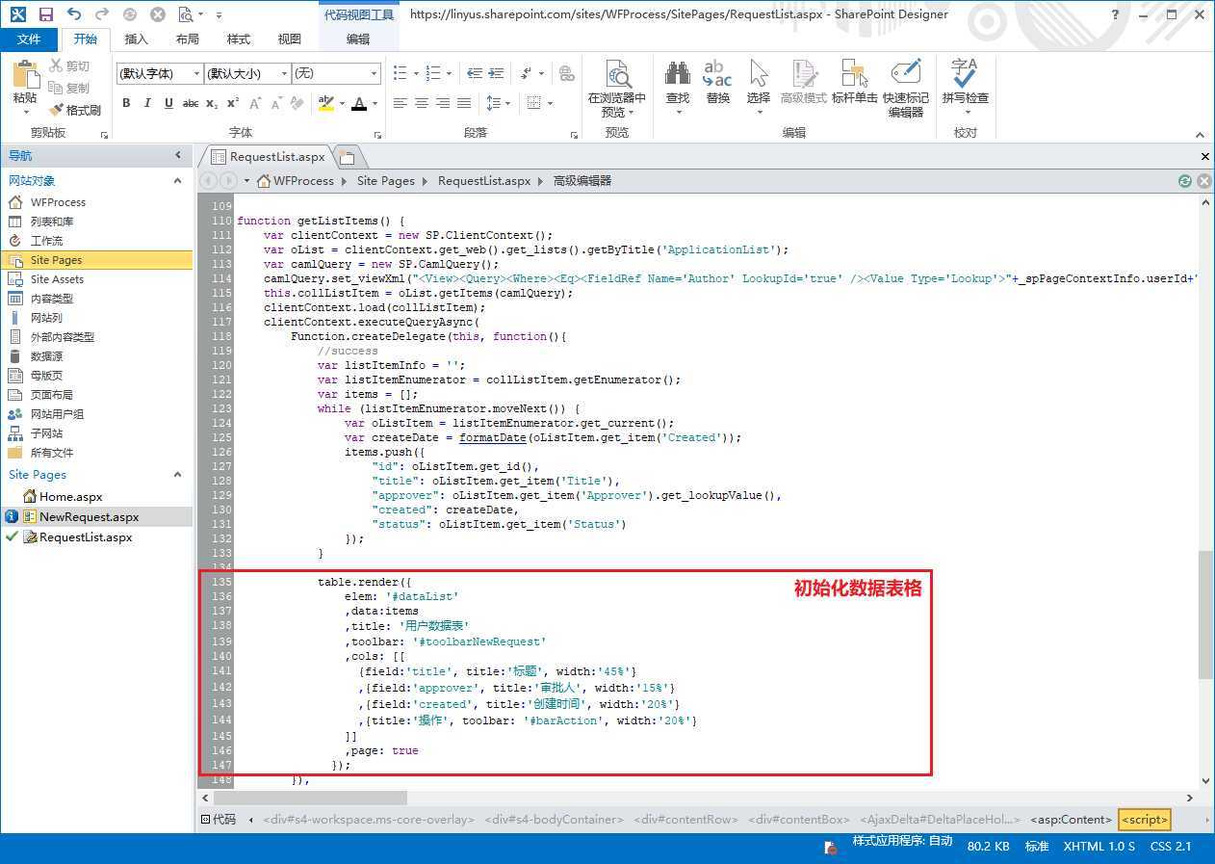Switch to the 视图 ribbon tab
Viewport: 1215px width, 864px height.
[x=290, y=39]
